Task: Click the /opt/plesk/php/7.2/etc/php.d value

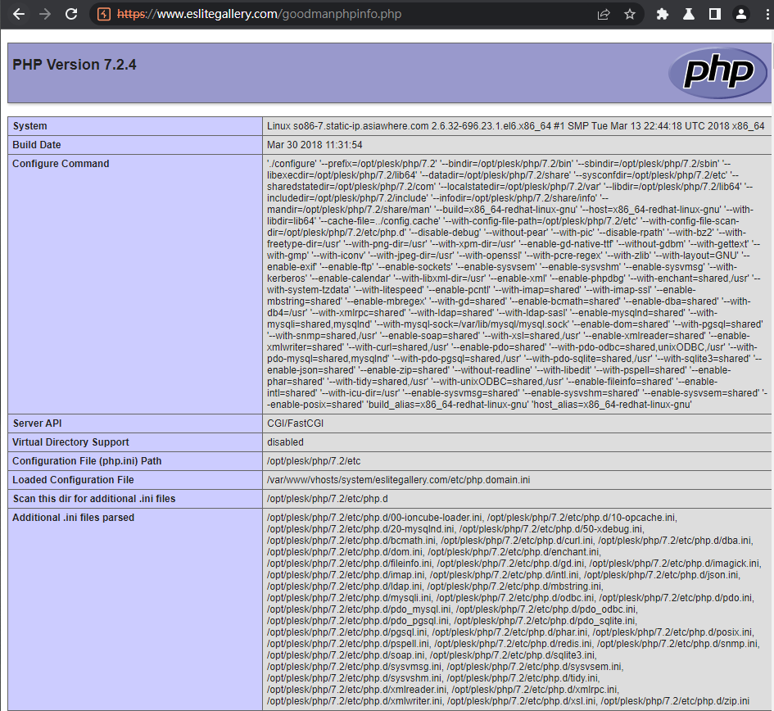Action: coord(328,498)
